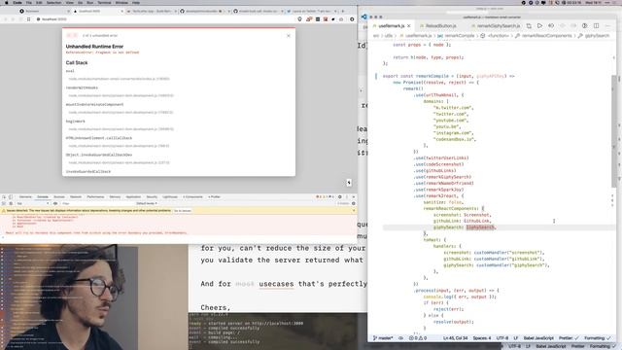Click the bookmark icon beside the address

tap(28, 19)
